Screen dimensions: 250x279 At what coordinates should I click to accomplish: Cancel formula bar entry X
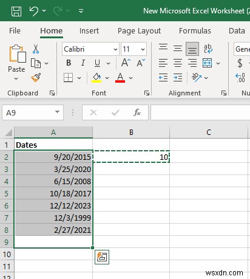[x=93, y=112]
